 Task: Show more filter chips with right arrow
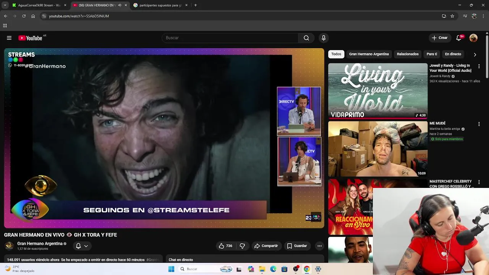pos(475,54)
